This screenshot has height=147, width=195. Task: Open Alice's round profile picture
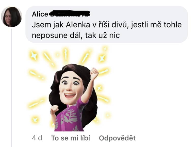(12, 17)
